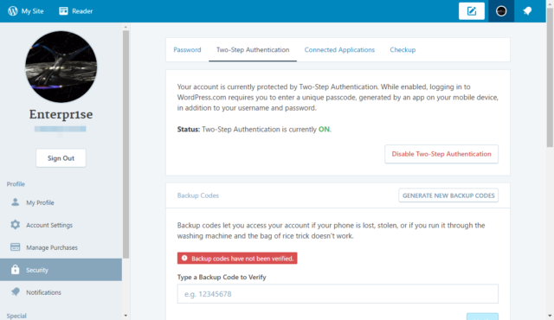Open the Checkup tab
Image resolution: width=554 pixels, height=320 pixels.
(x=403, y=50)
